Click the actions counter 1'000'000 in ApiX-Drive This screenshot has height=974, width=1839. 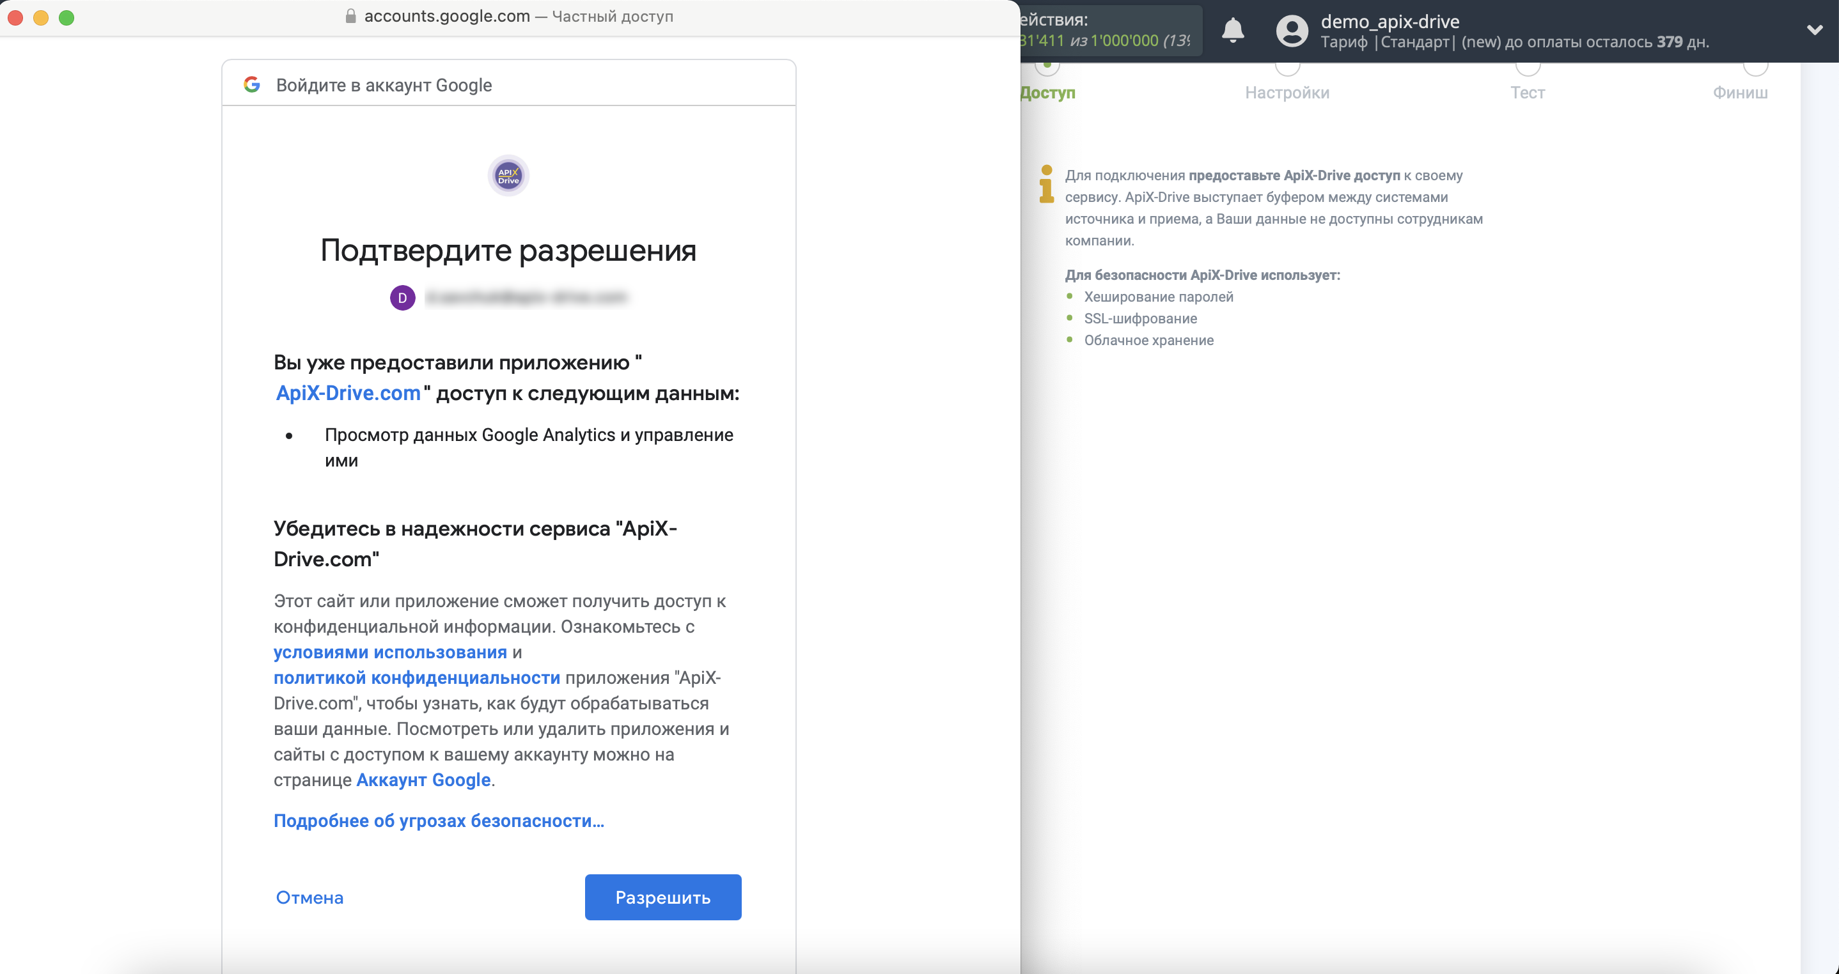(1123, 41)
